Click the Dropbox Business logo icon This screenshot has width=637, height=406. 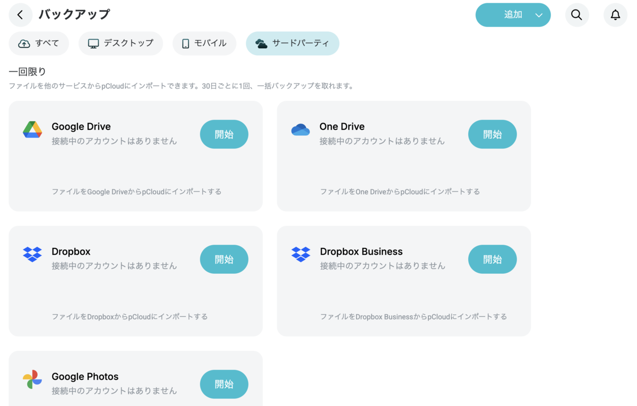300,254
